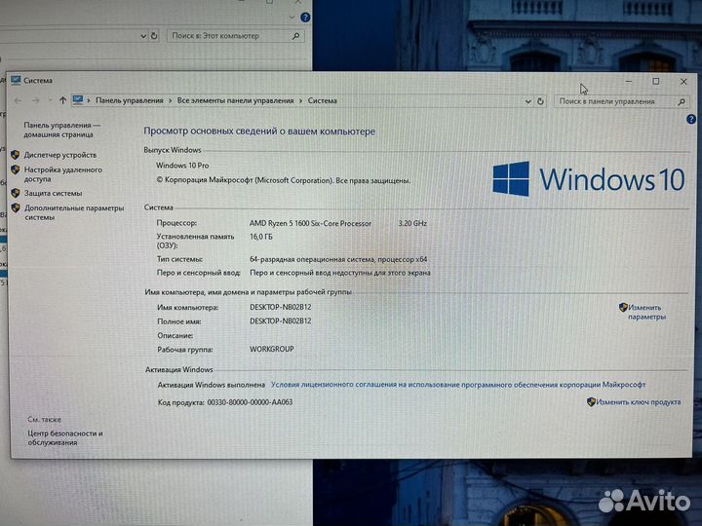This screenshot has height=526, width=702.
Task: Open 'Дополнительные параметры системы' link
Action: [x=74, y=212]
